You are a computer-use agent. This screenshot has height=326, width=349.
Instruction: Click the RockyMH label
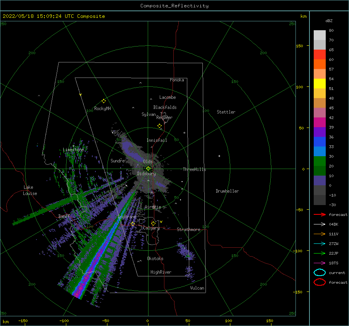pyautogui.click(x=102, y=109)
